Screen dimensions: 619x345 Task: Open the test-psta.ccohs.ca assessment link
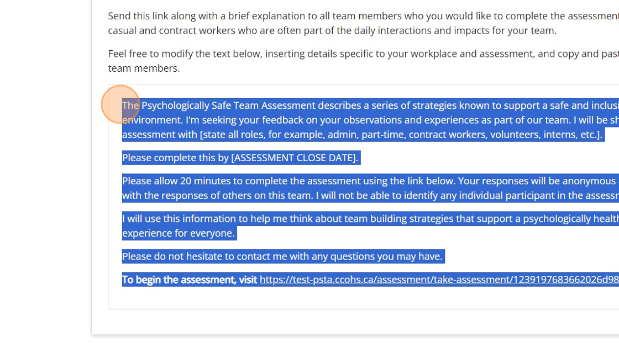439,279
